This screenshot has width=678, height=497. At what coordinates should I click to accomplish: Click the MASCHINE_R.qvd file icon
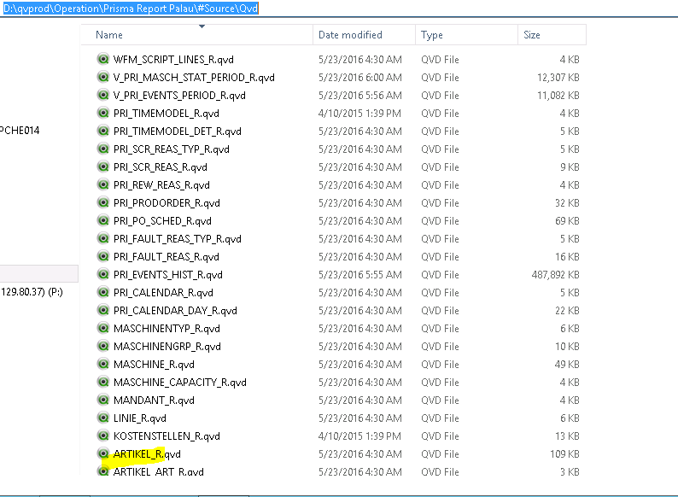click(103, 364)
